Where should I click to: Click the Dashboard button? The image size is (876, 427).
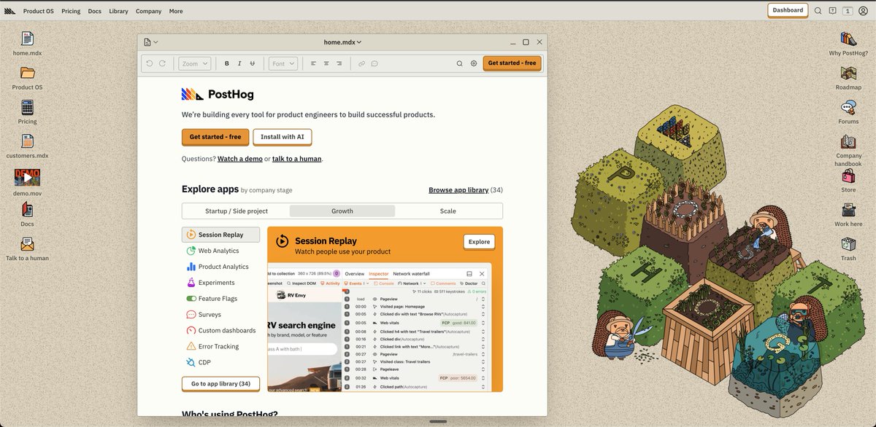click(788, 10)
